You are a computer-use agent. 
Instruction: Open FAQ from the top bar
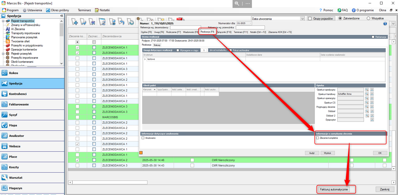[x=343, y=10]
